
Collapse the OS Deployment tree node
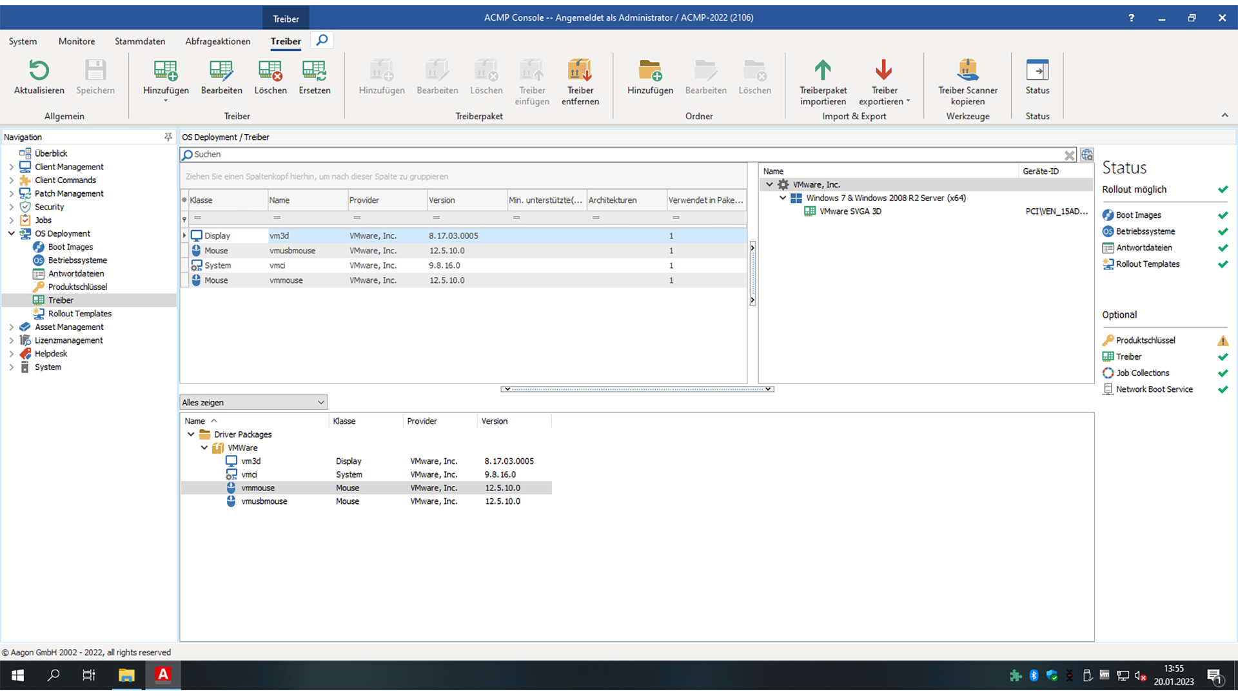pos(11,233)
